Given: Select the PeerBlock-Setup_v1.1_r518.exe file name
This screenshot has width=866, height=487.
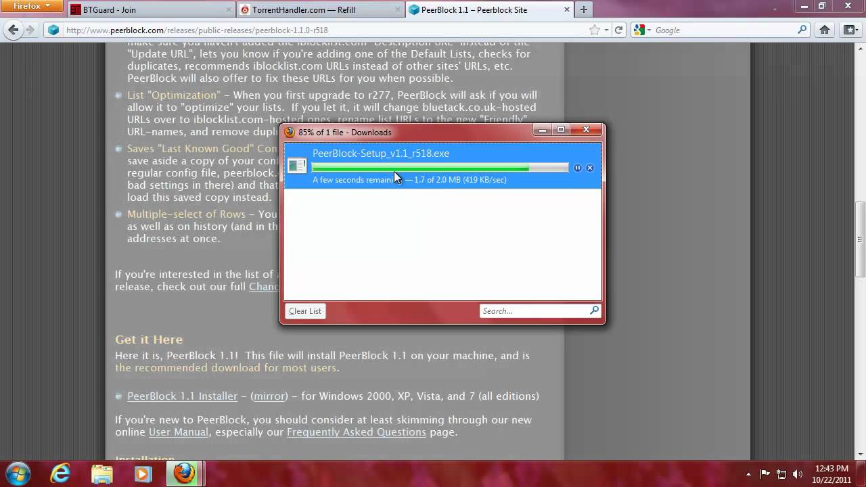Looking at the screenshot, I should pyautogui.click(x=381, y=154).
